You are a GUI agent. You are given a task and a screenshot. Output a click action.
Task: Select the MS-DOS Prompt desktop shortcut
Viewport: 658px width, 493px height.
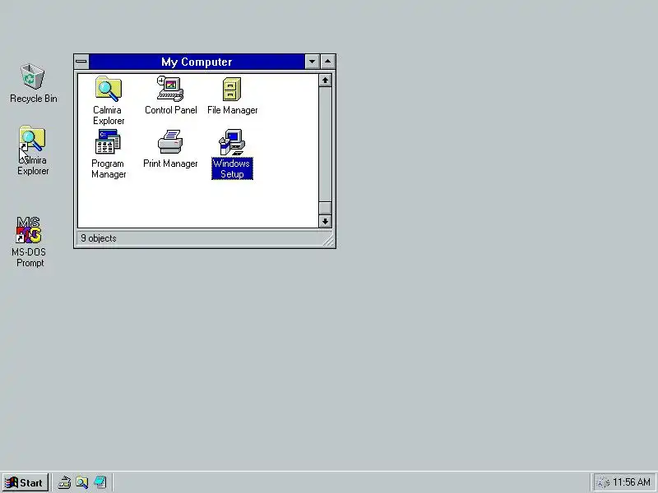tap(29, 230)
